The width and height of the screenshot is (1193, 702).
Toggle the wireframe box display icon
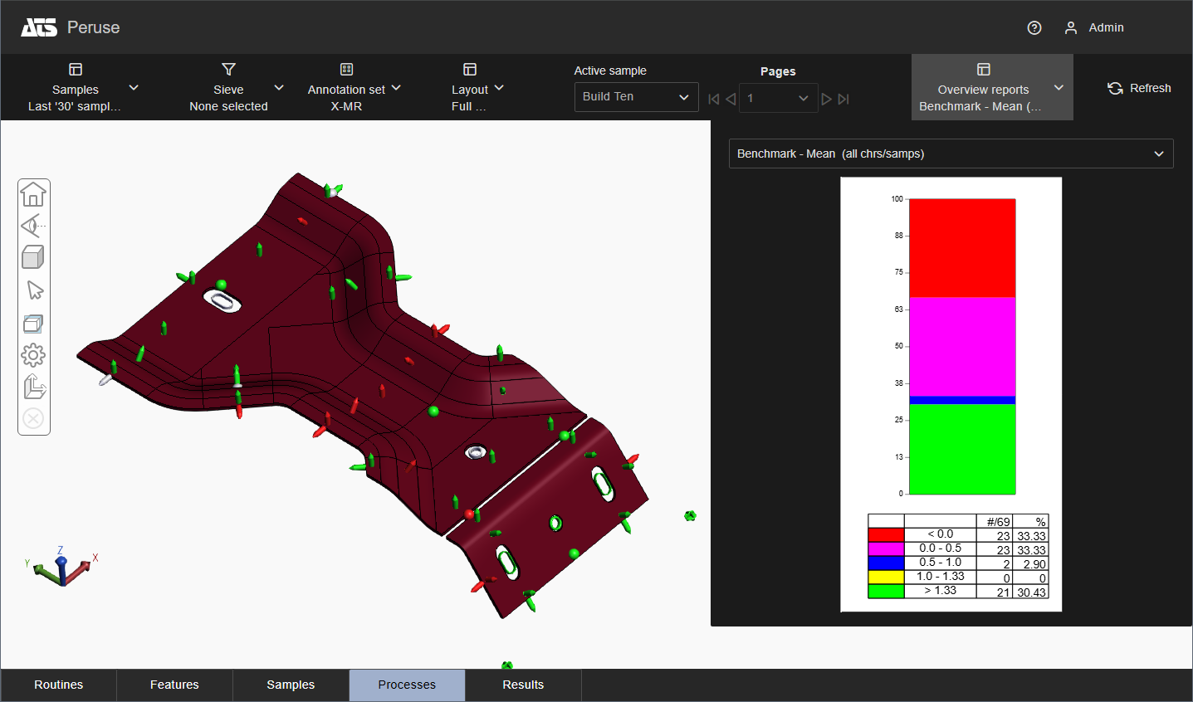(33, 323)
